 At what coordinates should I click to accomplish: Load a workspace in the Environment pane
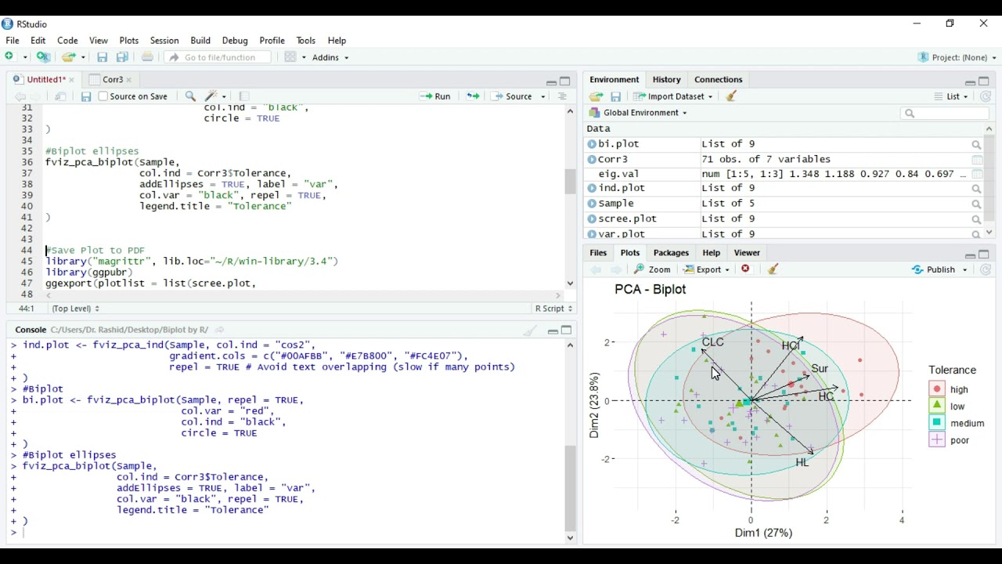[x=597, y=96]
